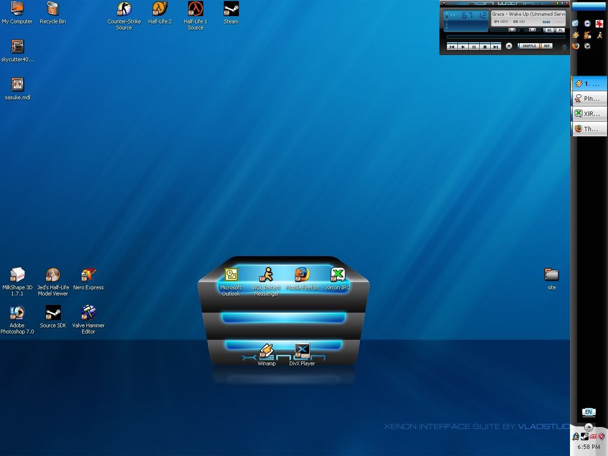Click the Winamp balance slider
The height and width of the screenshot is (456, 608).
coord(532,30)
